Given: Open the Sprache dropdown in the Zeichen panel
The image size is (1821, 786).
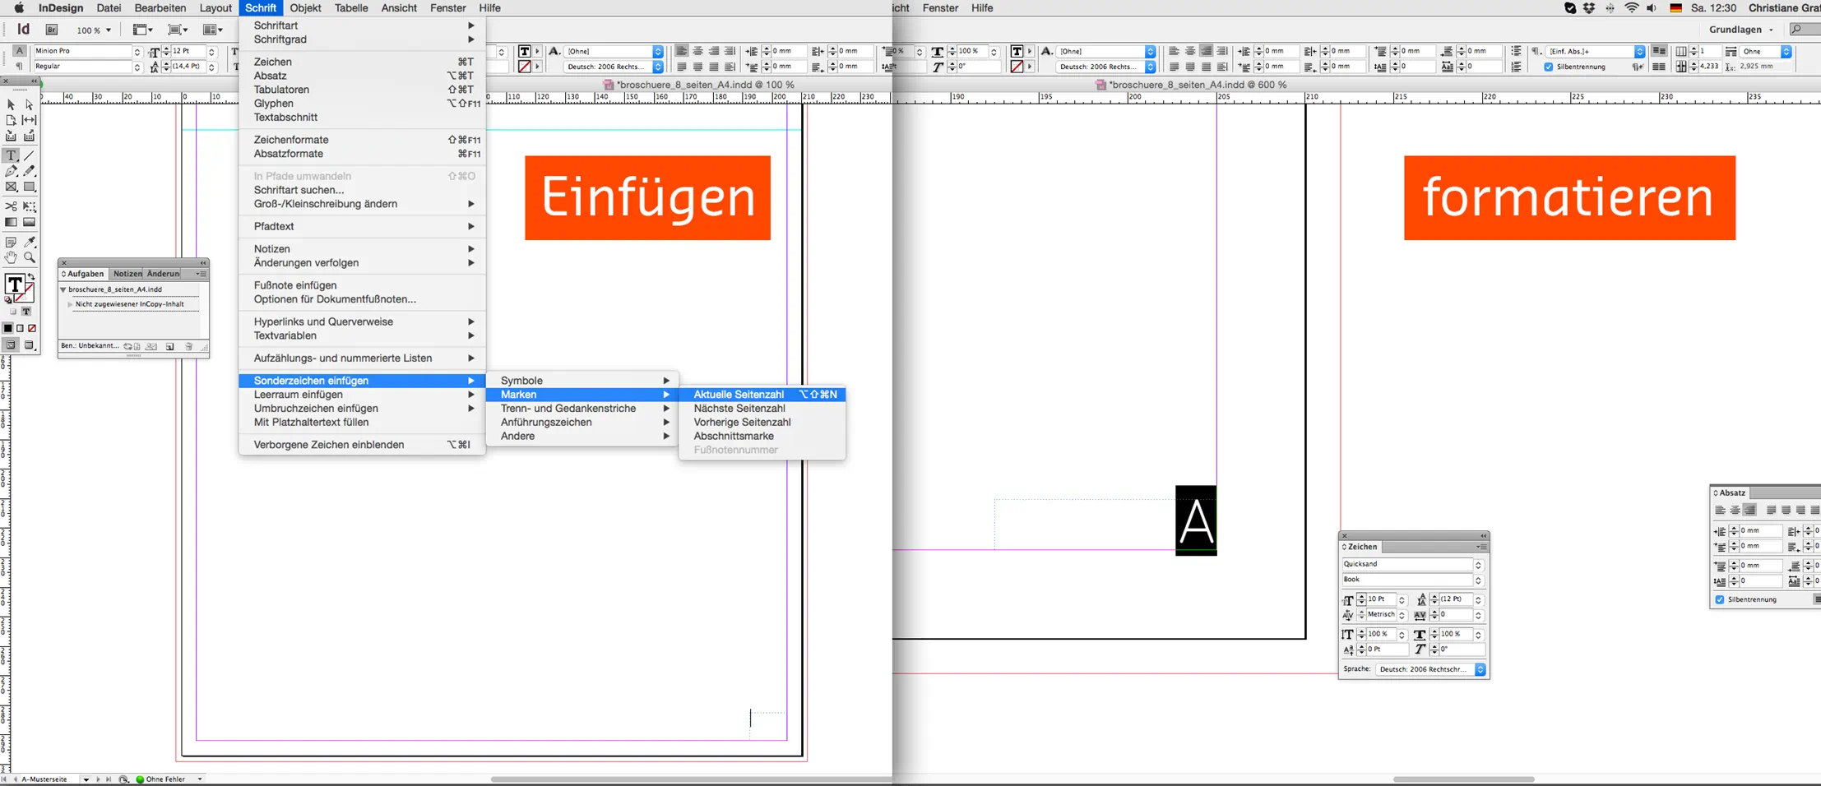Looking at the screenshot, I should 1480,669.
